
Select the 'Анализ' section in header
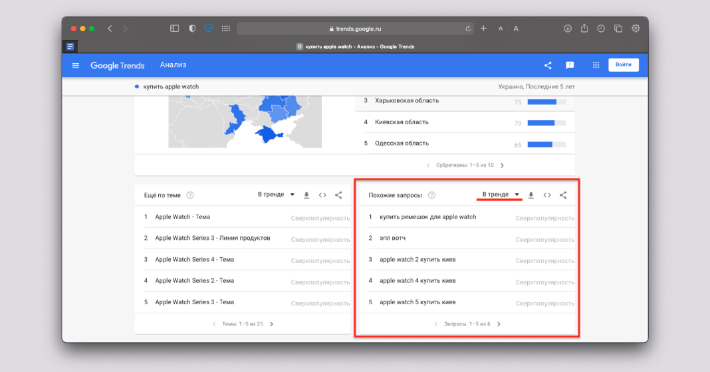tap(173, 65)
